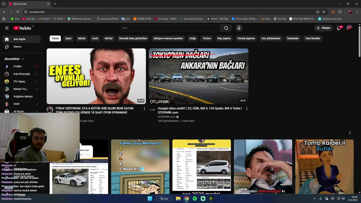Go back in browser history

[4, 12]
